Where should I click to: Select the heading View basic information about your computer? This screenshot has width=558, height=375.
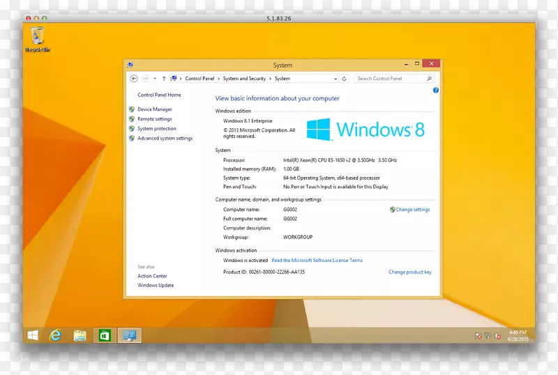(277, 98)
